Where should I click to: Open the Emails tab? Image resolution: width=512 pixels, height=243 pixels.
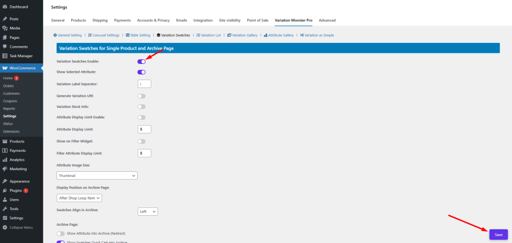182,20
